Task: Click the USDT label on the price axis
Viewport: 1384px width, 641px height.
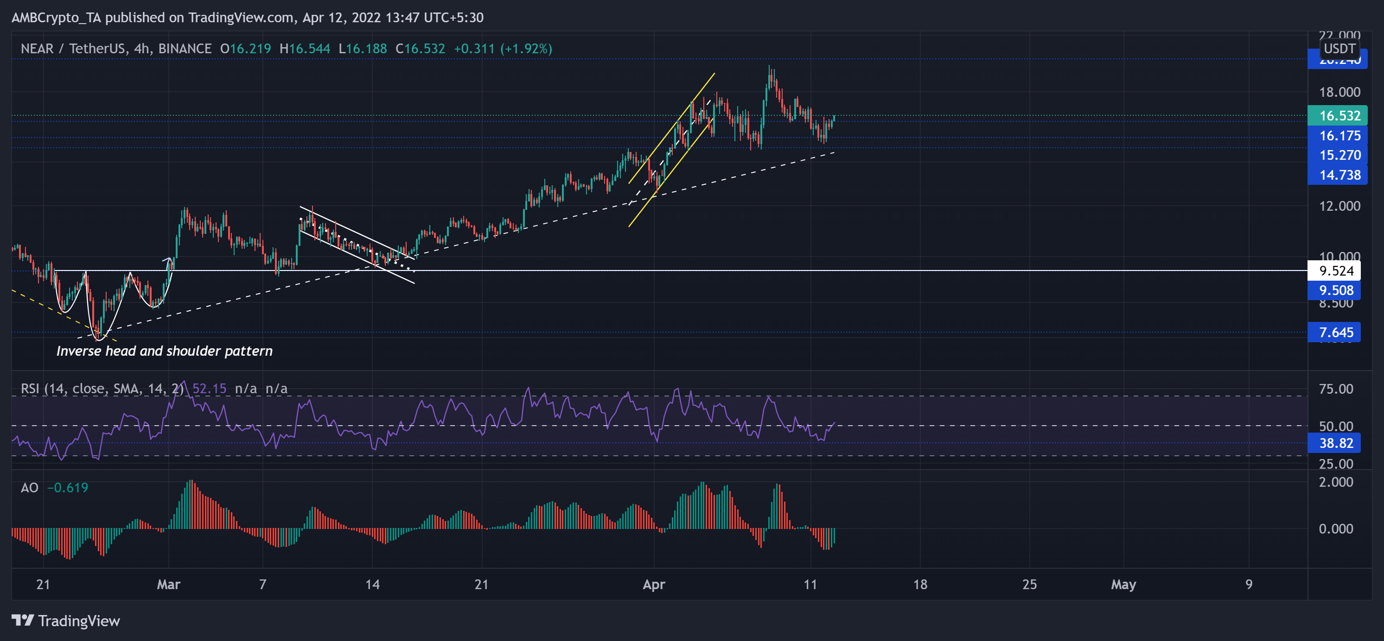Action: point(1339,48)
